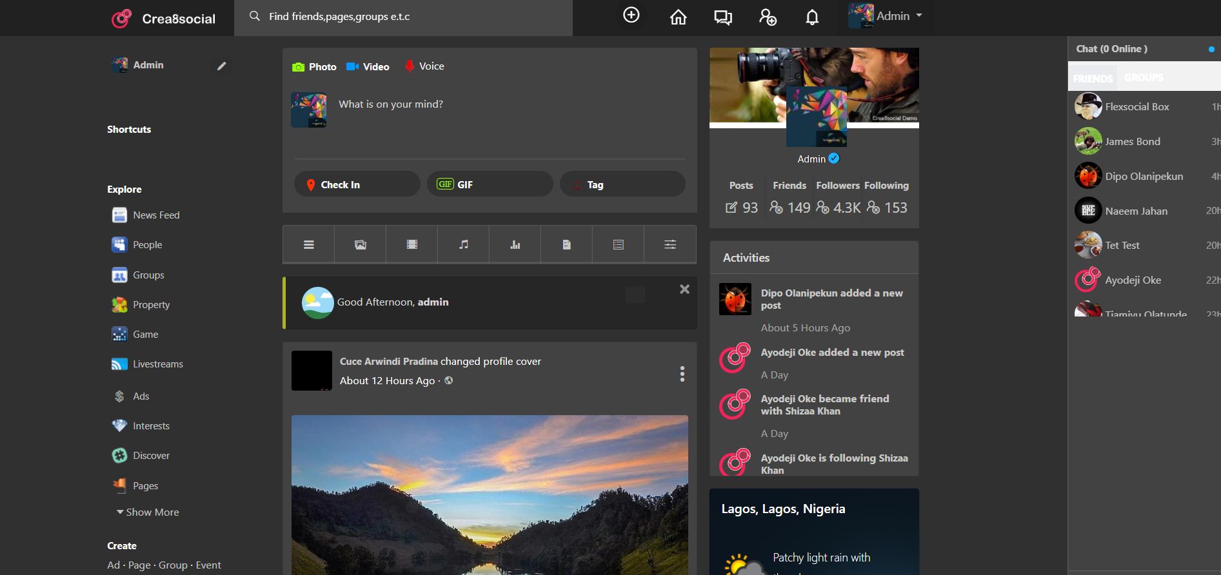The height and width of the screenshot is (575, 1221).
Task: Open friend requests icon in header
Action: pos(768,17)
